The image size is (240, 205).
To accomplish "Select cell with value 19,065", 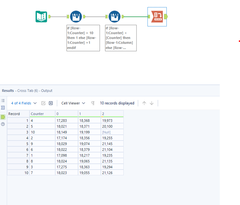I will (x=89, y=161).
